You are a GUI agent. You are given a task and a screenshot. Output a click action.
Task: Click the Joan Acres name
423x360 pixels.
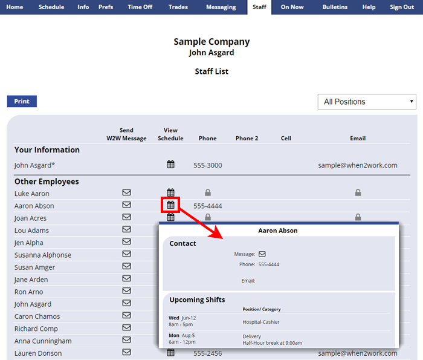30,218
